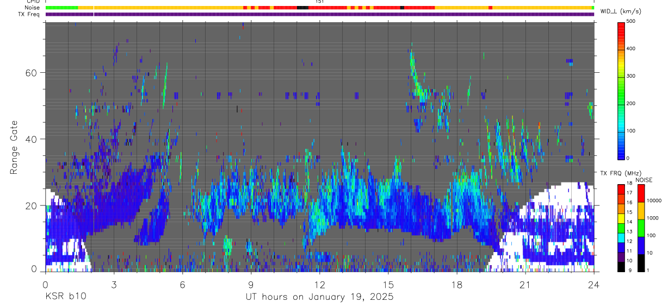Click the '15' UT hour axis tick label
The width and height of the screenshot is (668, 308).
pyautogui.click(x=388, y=285)
